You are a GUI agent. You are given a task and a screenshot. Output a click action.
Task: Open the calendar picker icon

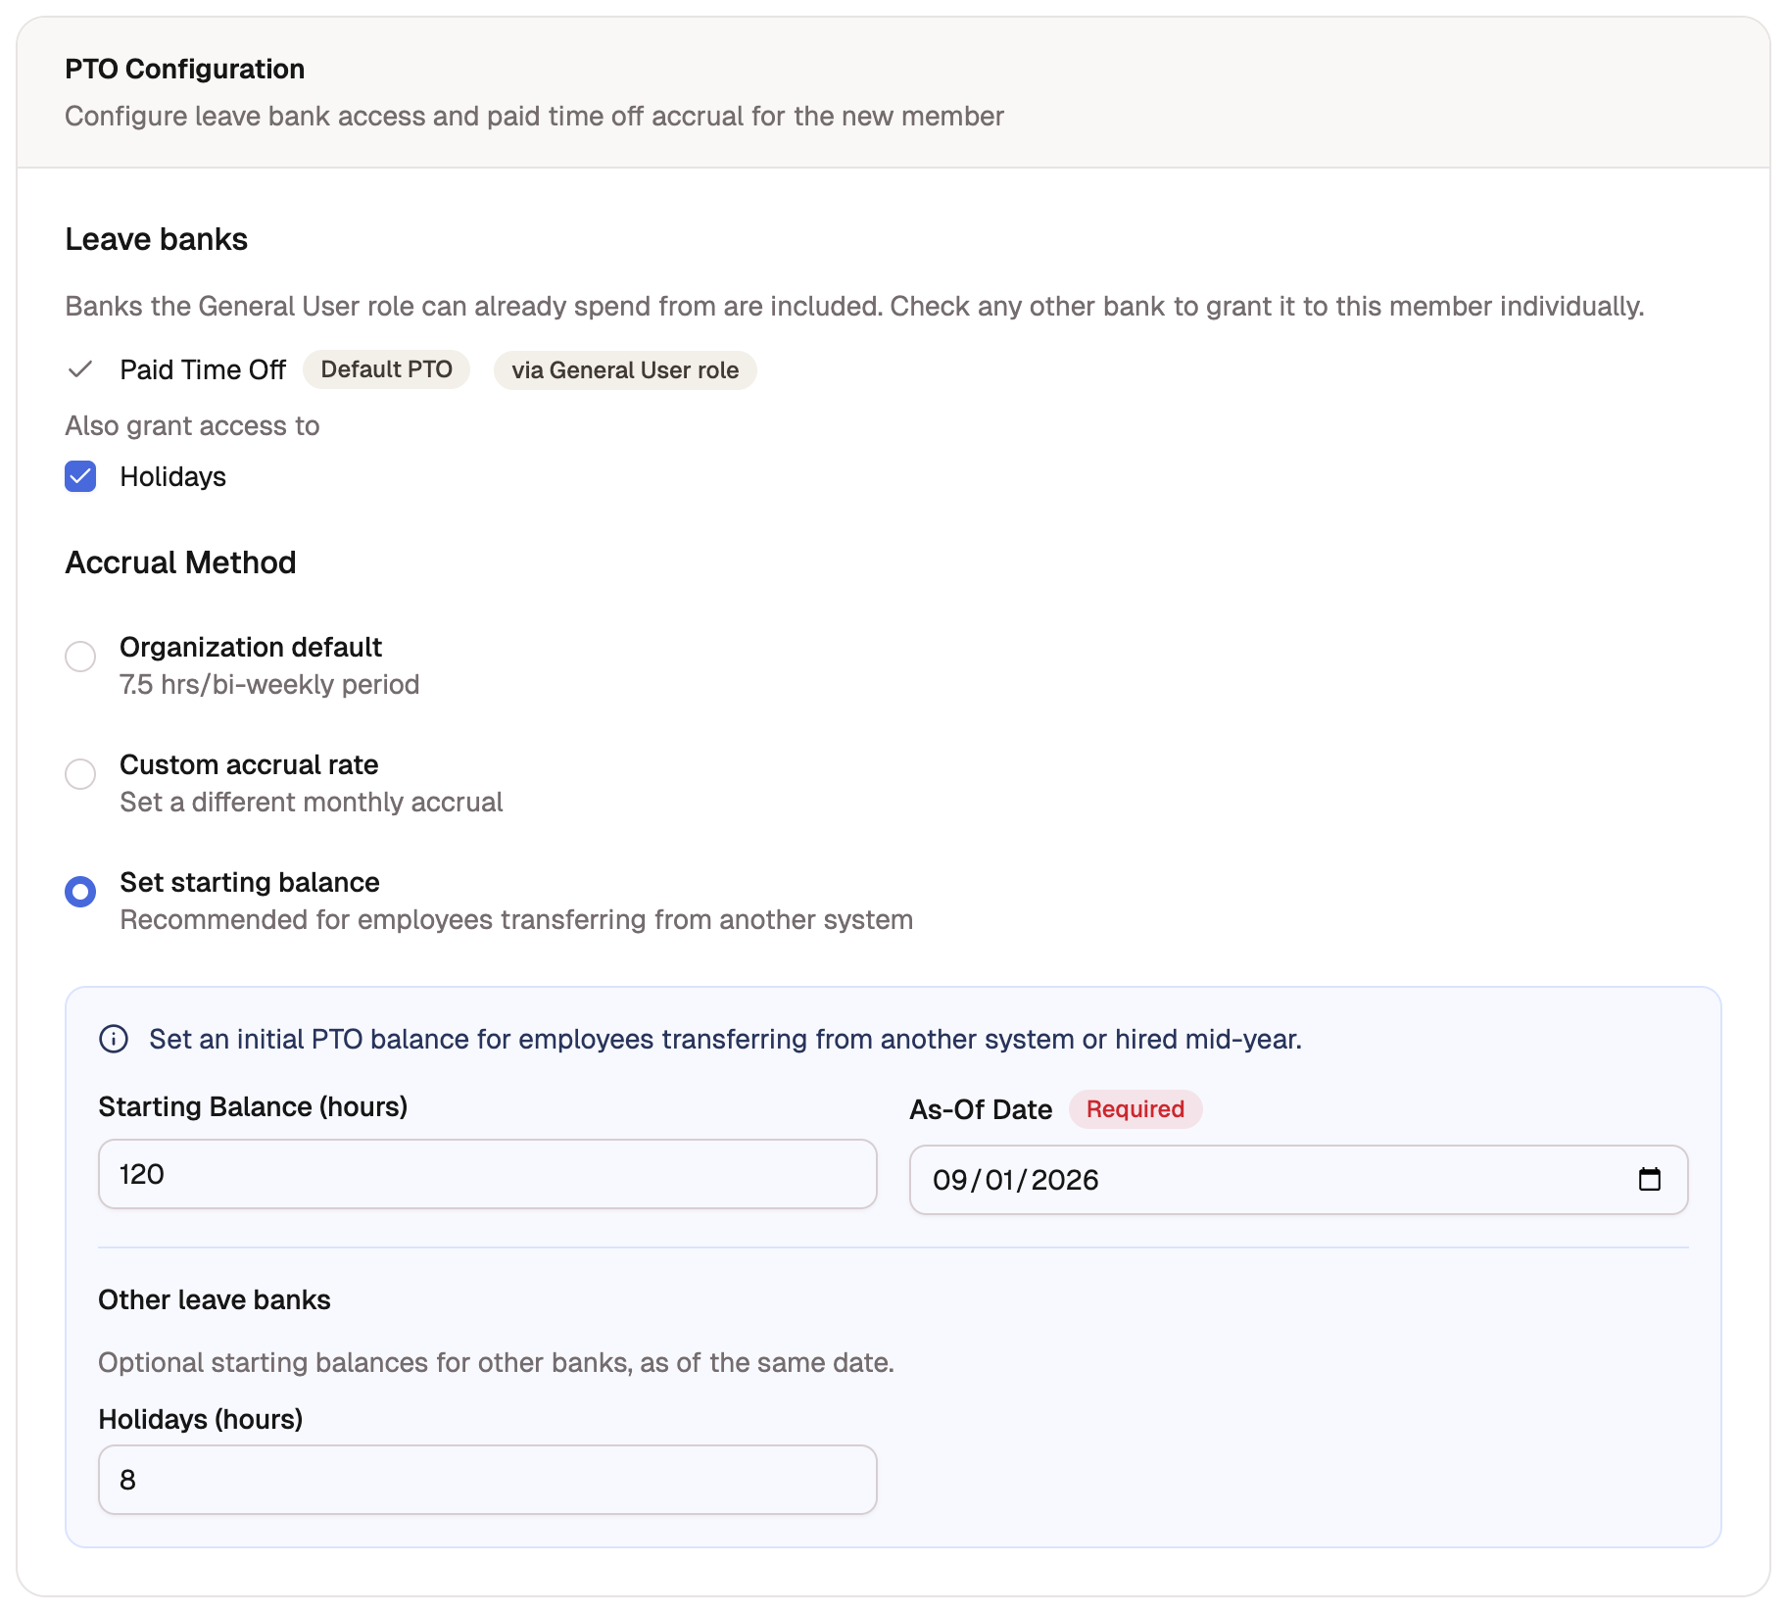[1649, 1179]
